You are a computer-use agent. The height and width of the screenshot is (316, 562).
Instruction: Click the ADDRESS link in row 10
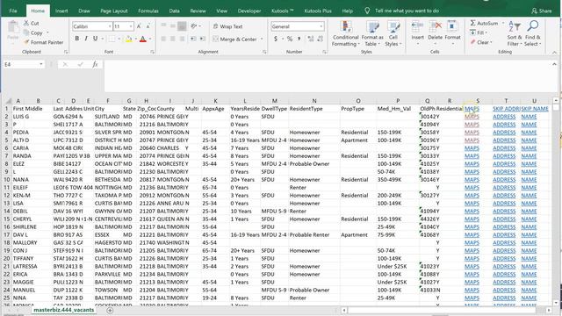[x=504, y=179]
